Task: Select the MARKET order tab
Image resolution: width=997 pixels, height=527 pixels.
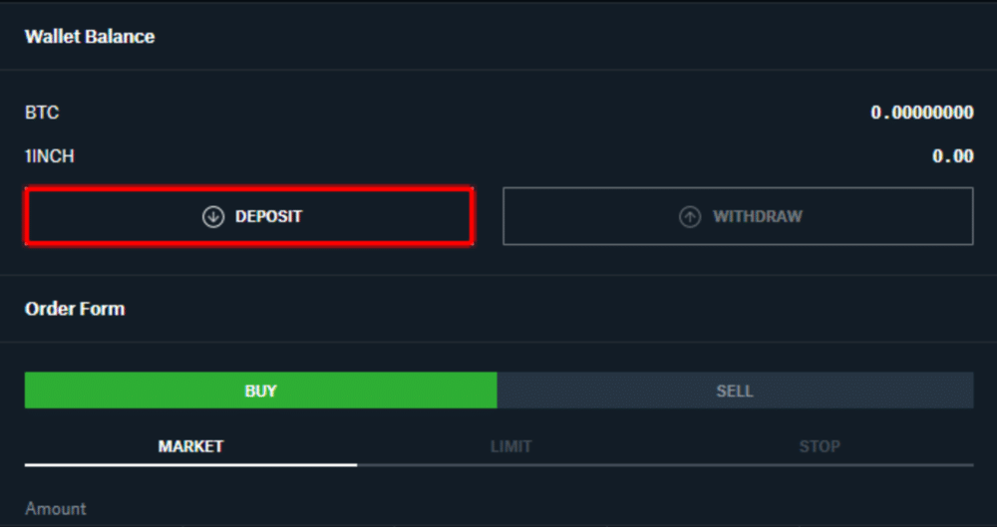Action: pos(190,446)
